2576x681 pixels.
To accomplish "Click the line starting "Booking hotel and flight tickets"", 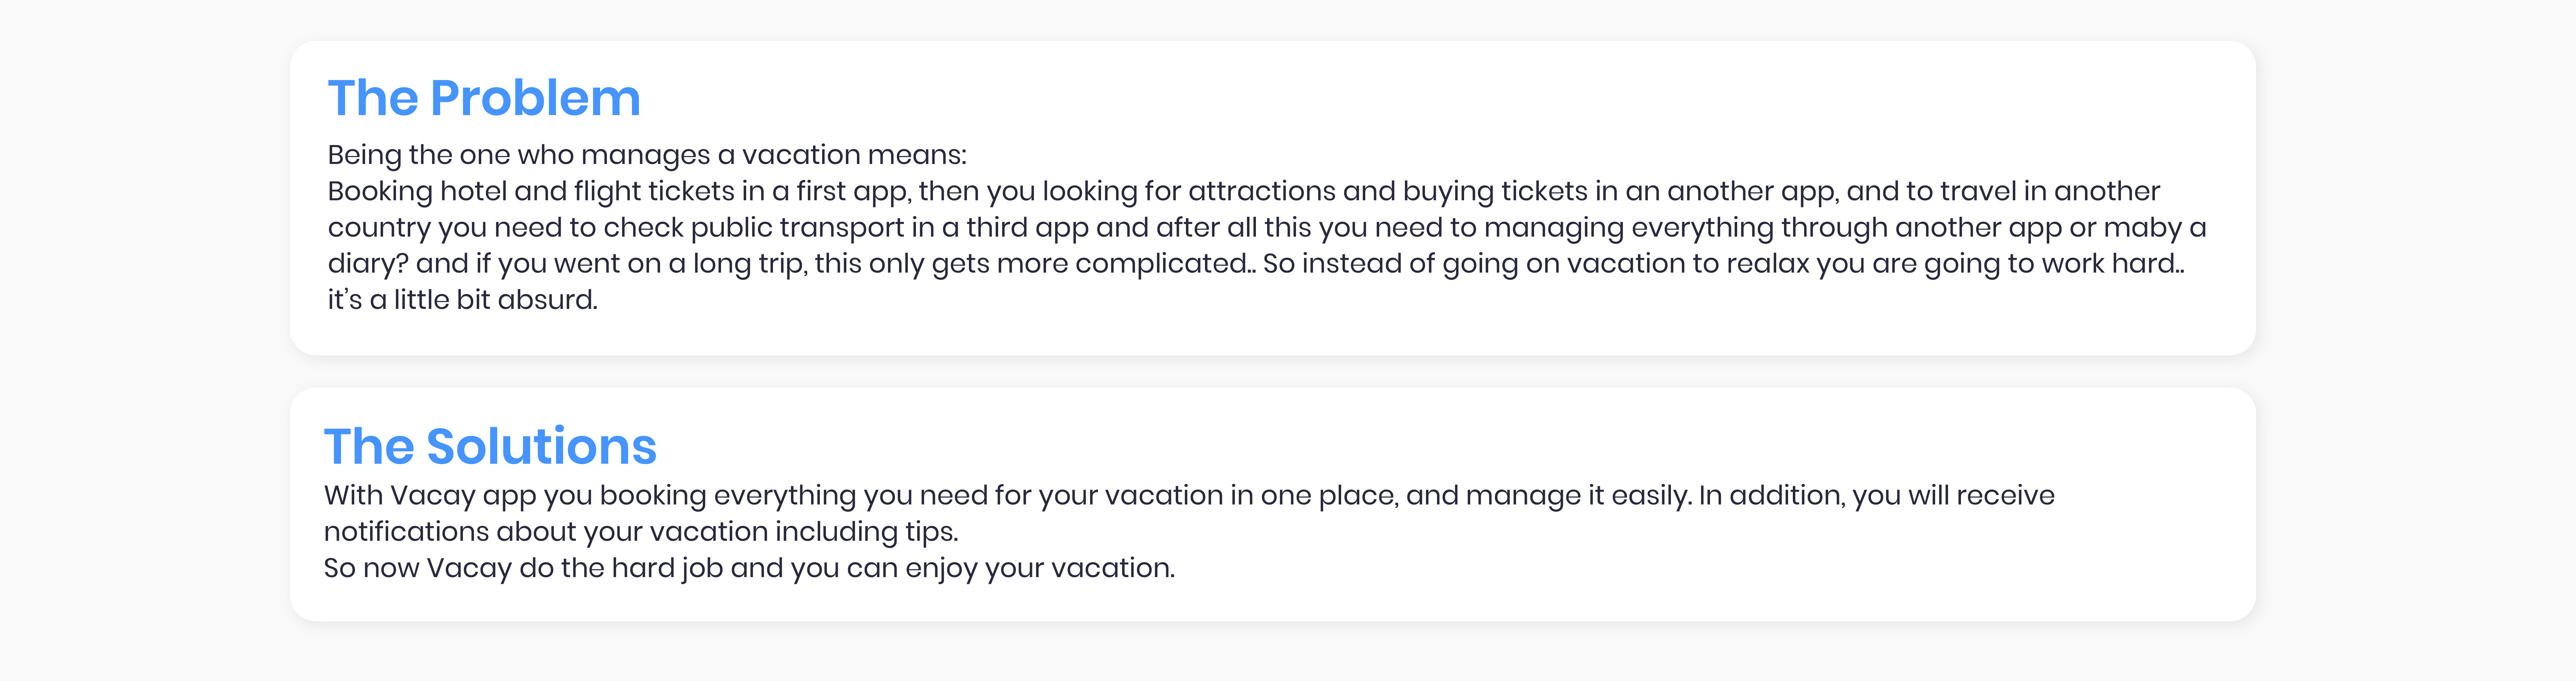I will (1244, 191).
